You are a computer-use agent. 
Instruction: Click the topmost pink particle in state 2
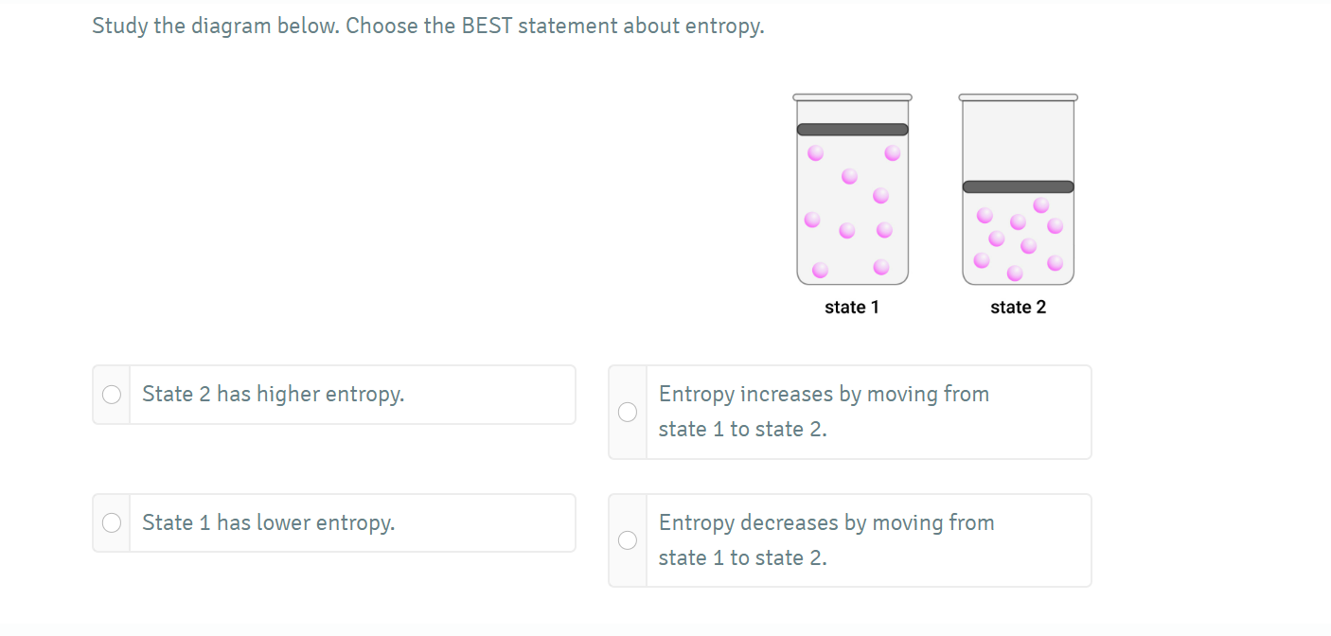tap(1041, 204)
